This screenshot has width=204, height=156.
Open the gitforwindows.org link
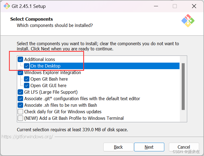[27, 137]
